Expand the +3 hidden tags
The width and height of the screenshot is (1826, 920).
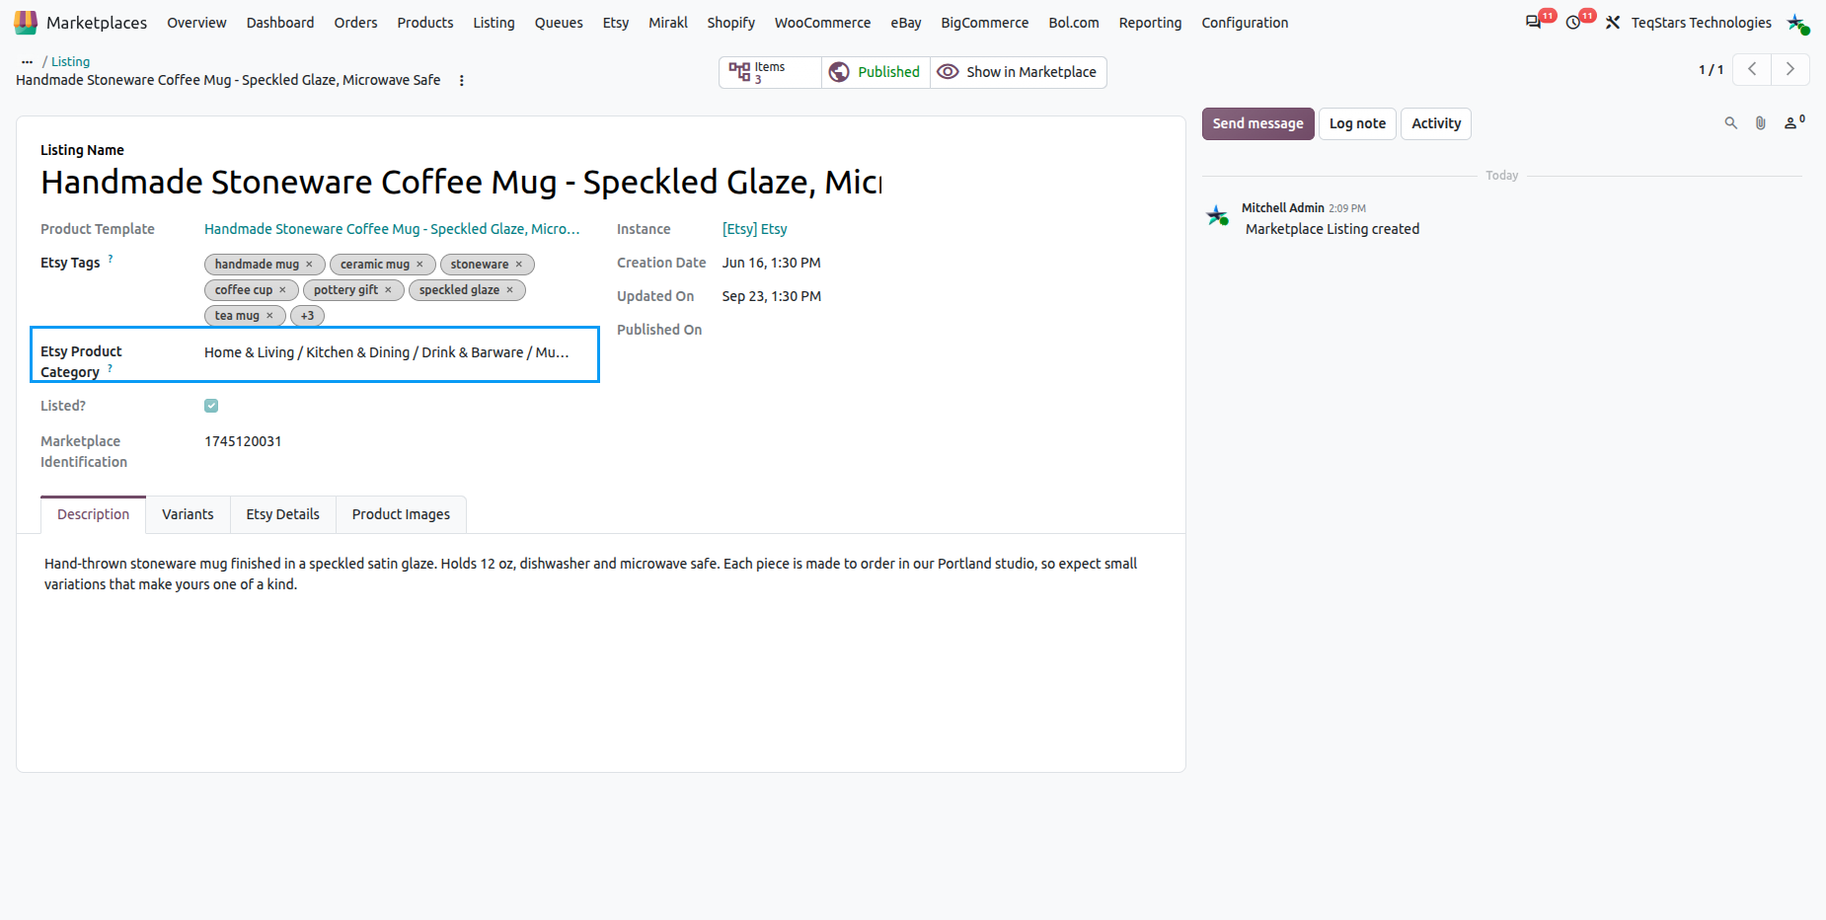pos(307,316)
